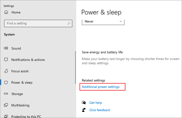Screen dimensions: 182x118
Task: Click the Projecting to this PC icon
Action: [6, 116]
